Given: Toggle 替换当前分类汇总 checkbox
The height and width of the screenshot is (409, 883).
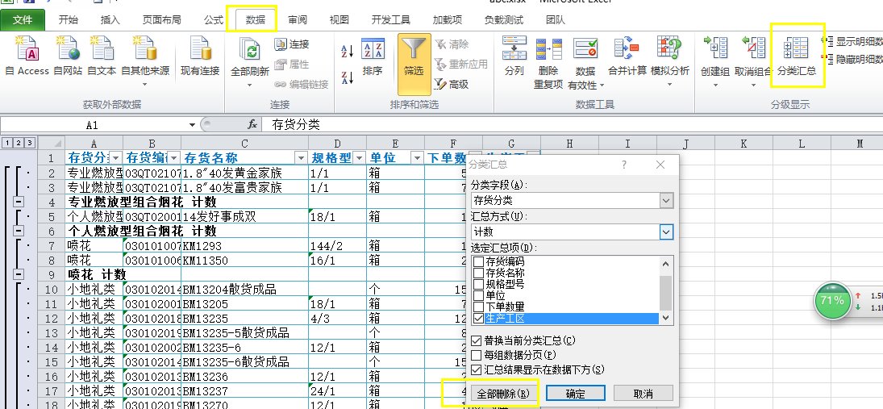Looking at the screenshot, I should [476, 340].
